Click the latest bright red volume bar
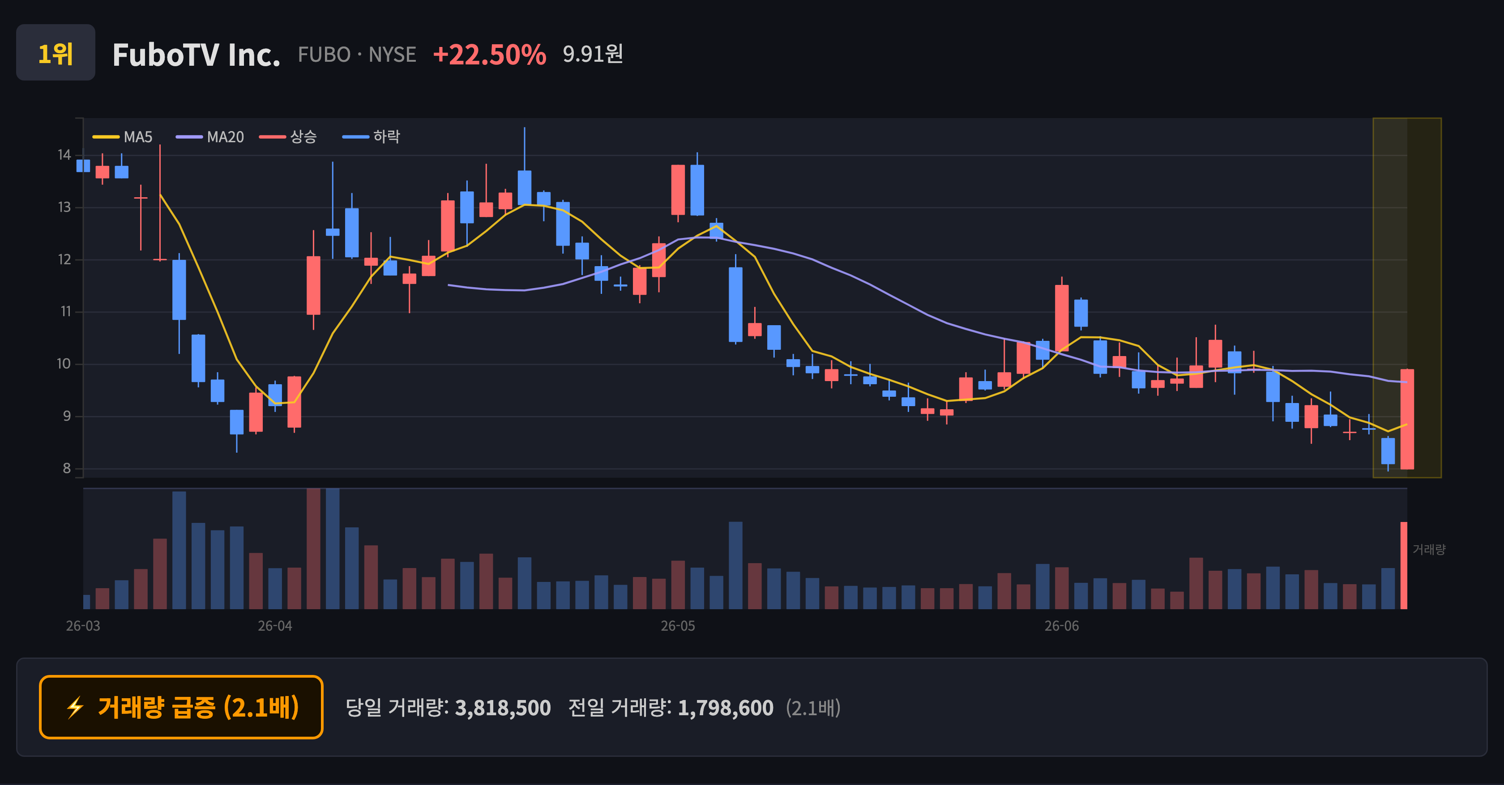Screen dimensions: 1504x785 (1404, 565)
